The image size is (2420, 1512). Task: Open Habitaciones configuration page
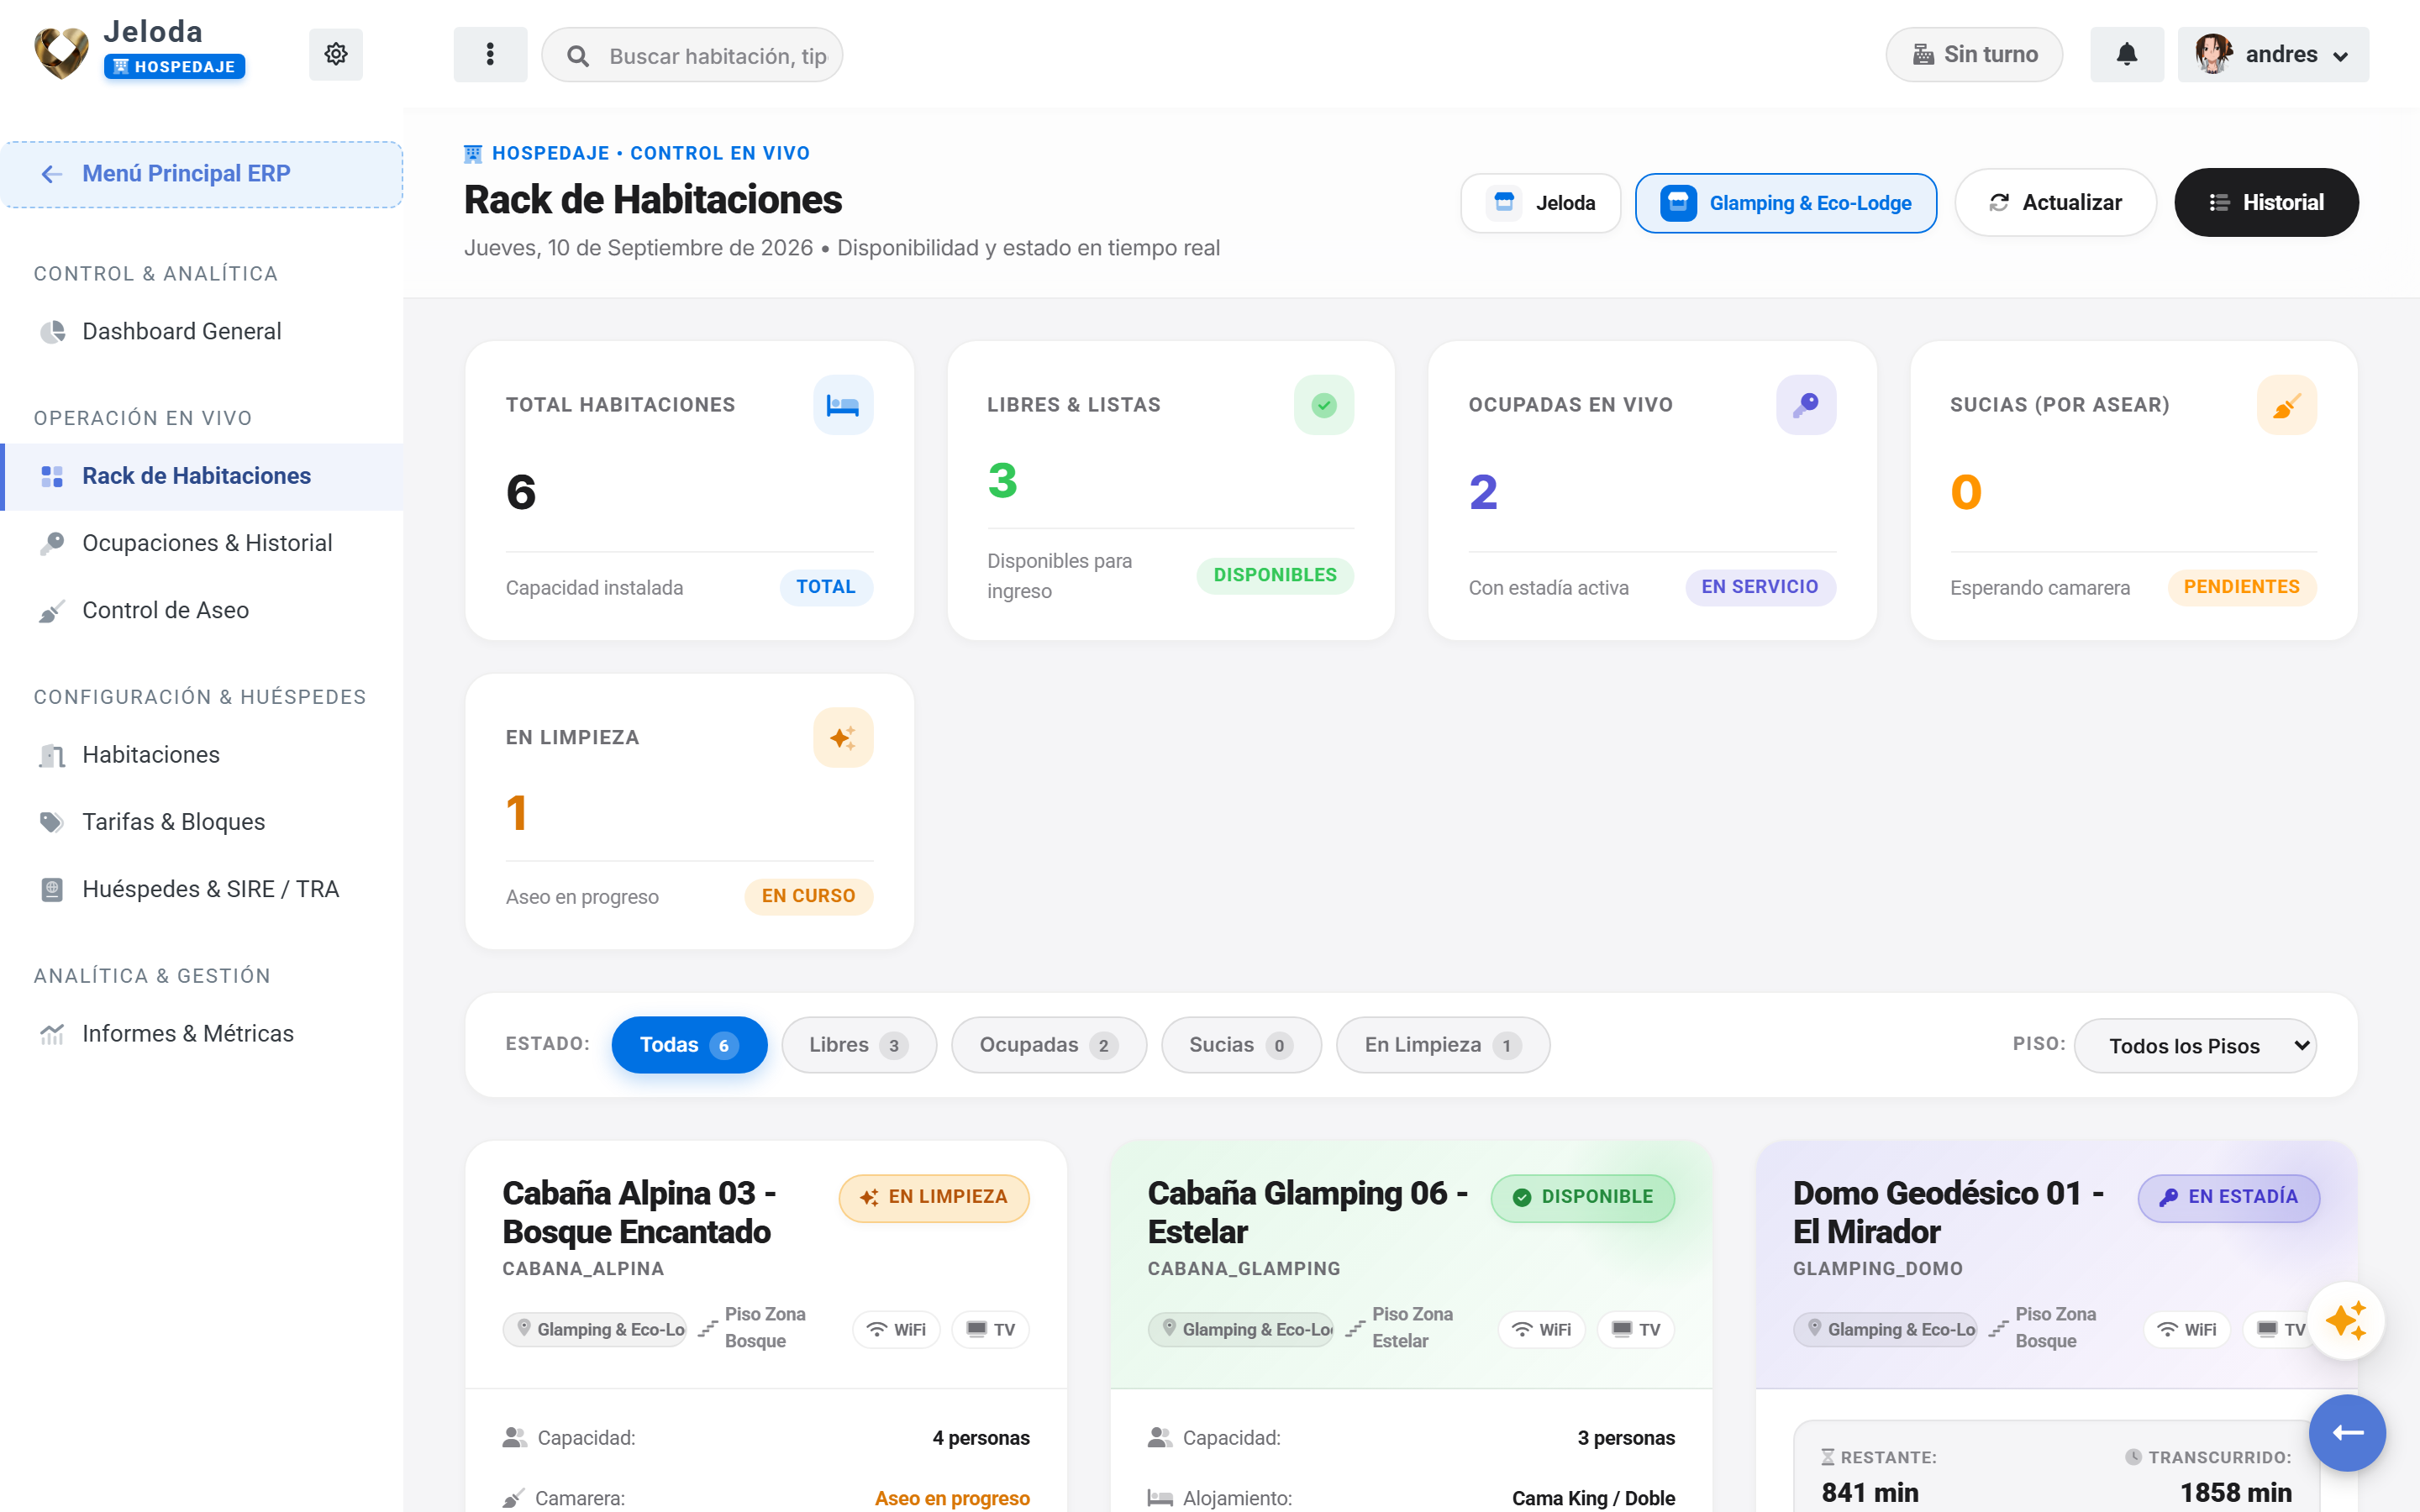coord(202,754)
